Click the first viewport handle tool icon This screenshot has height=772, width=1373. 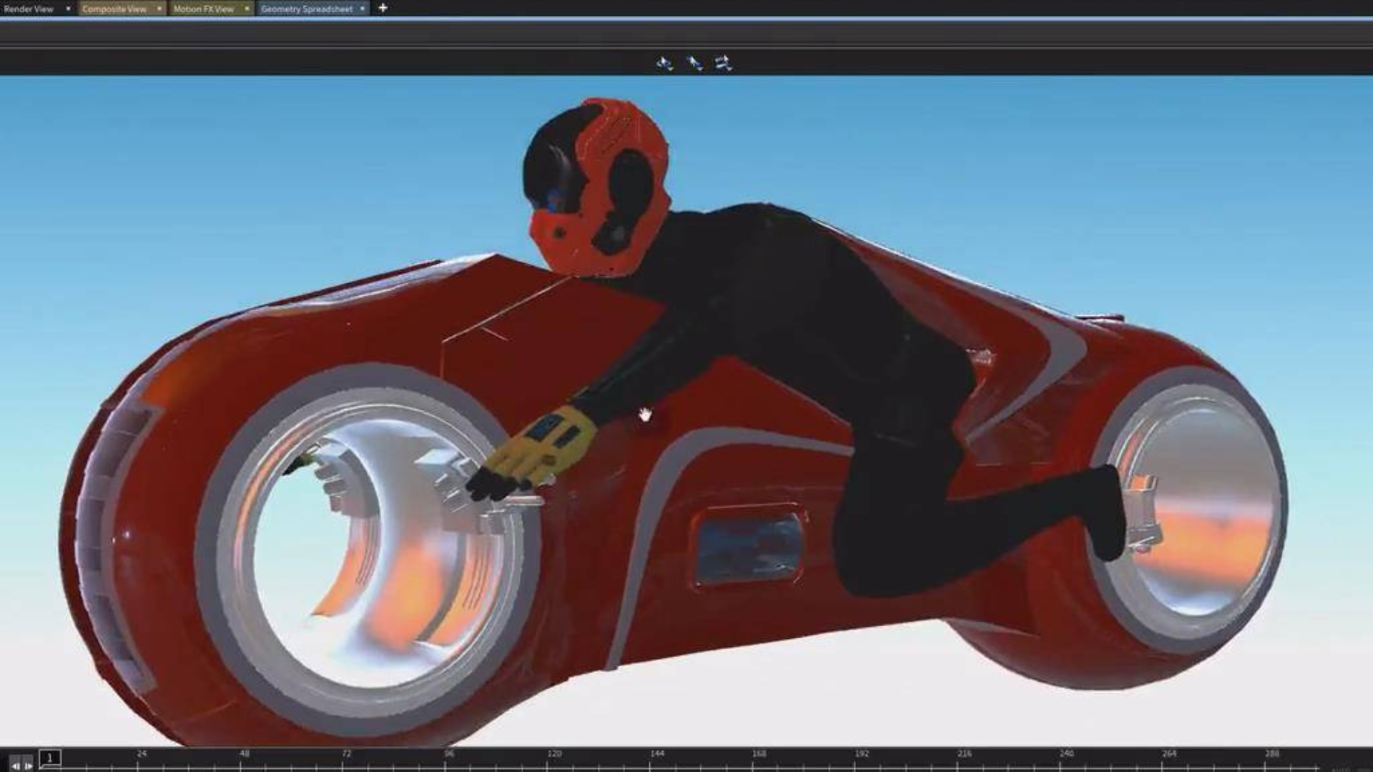click(664, 64)
